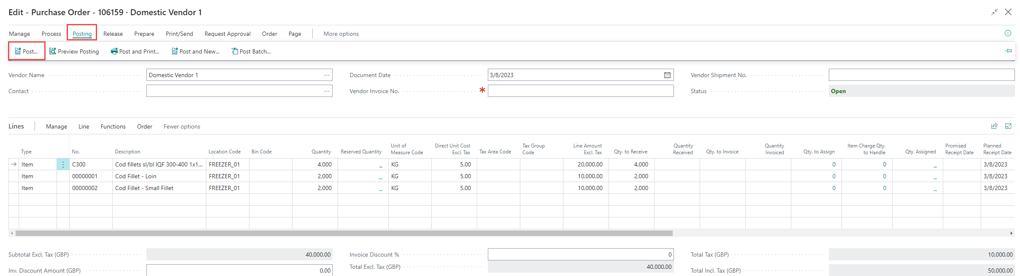The width and height of the screenshot is (1020, 276).
Task: Open the Release menu tab
Action: coord(113,34)
